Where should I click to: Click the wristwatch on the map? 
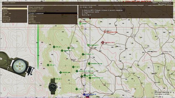[x=53, y=87]
